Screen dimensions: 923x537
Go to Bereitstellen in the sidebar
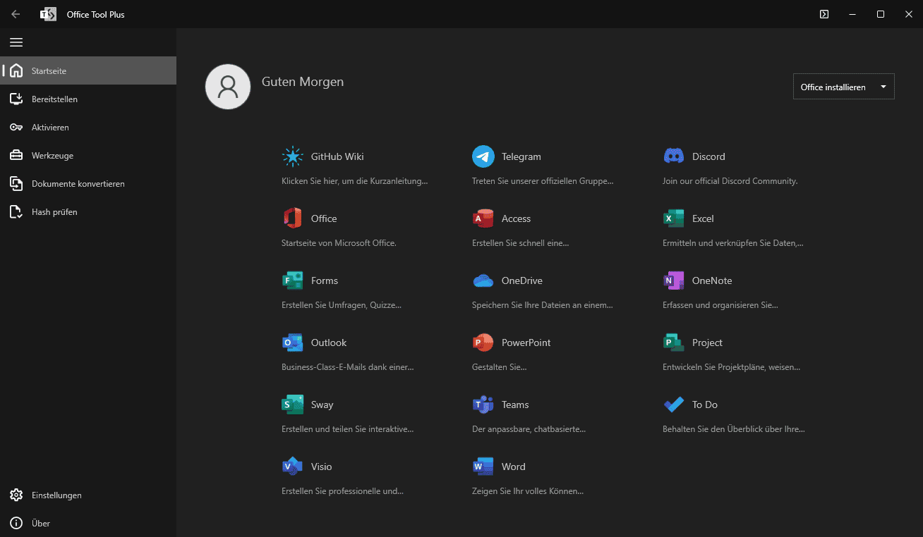[x=88, y=99]
